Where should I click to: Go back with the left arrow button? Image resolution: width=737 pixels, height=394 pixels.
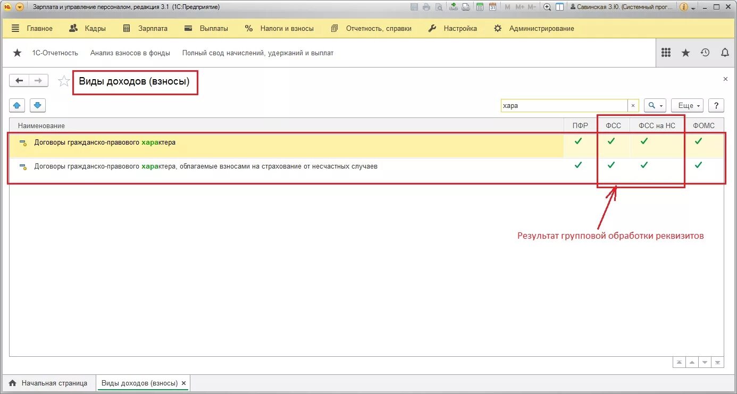click(20, 81)
